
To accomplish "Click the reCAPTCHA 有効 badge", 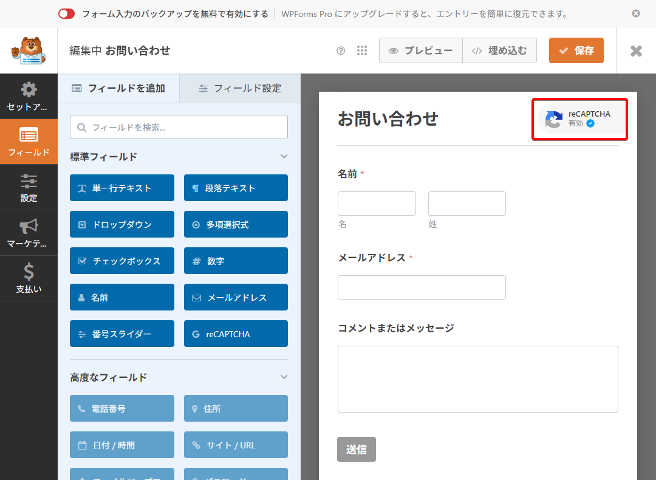I will pos(580,119).
